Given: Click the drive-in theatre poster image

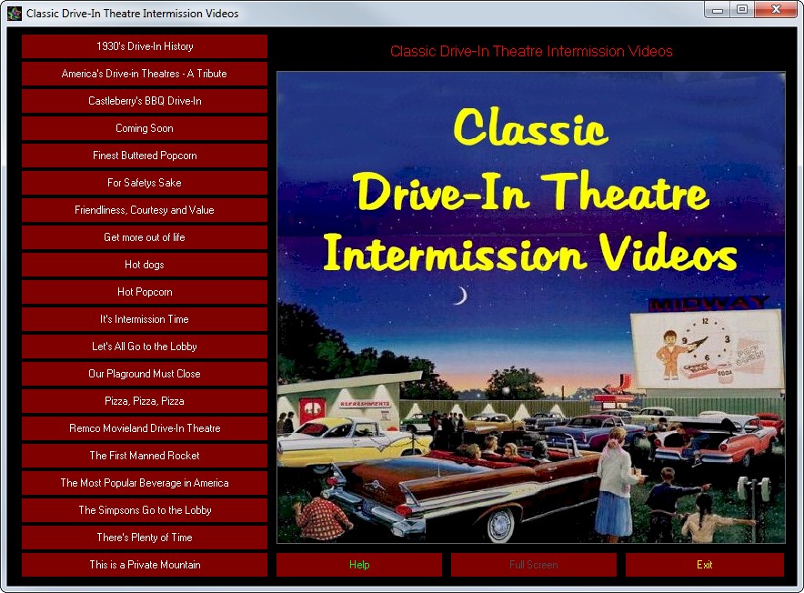Looking at the screenshot, I should tap(531, 307).
